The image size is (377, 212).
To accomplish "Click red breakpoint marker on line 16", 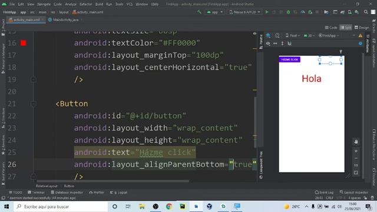I will click(24, 43).
